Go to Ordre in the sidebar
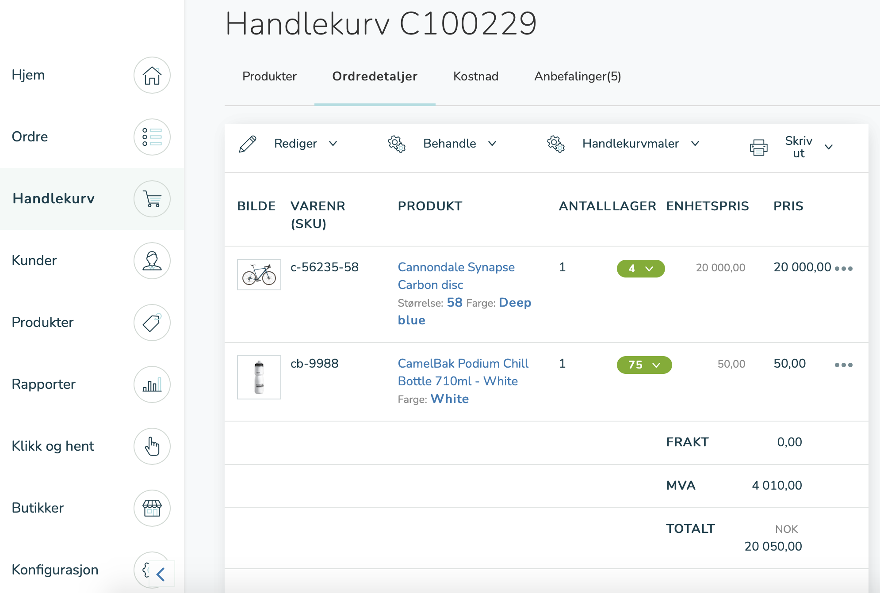 pyautogui.click(x=30, y=137)
